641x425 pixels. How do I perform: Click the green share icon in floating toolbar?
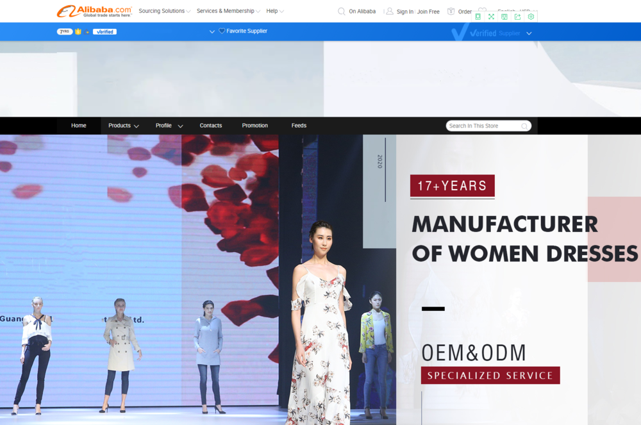click(x=518, y=17)
